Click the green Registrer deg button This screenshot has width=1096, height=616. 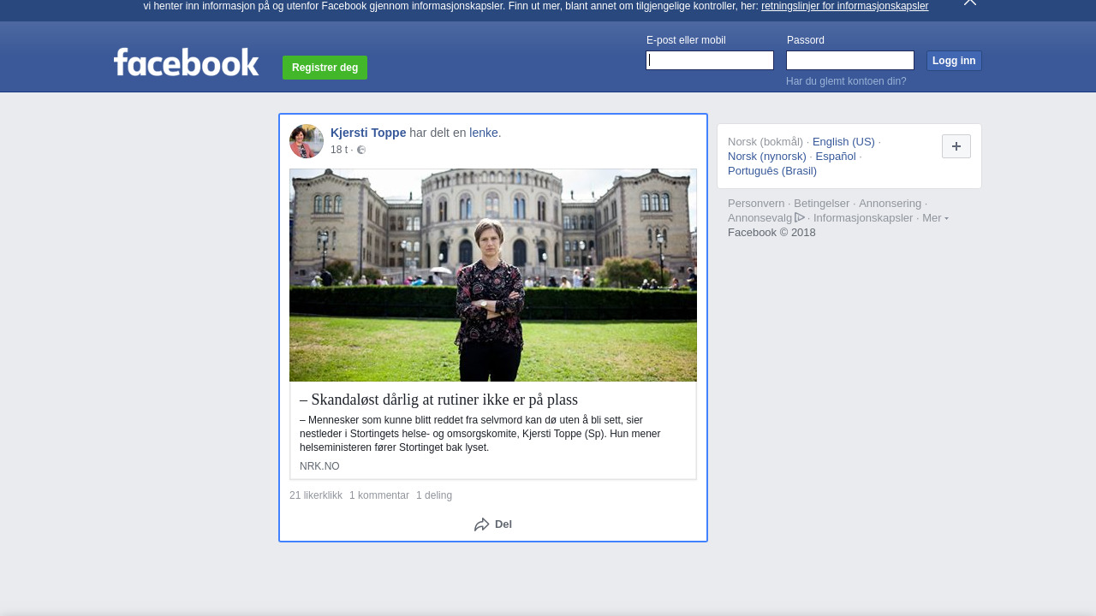click(x=325, y=68)
